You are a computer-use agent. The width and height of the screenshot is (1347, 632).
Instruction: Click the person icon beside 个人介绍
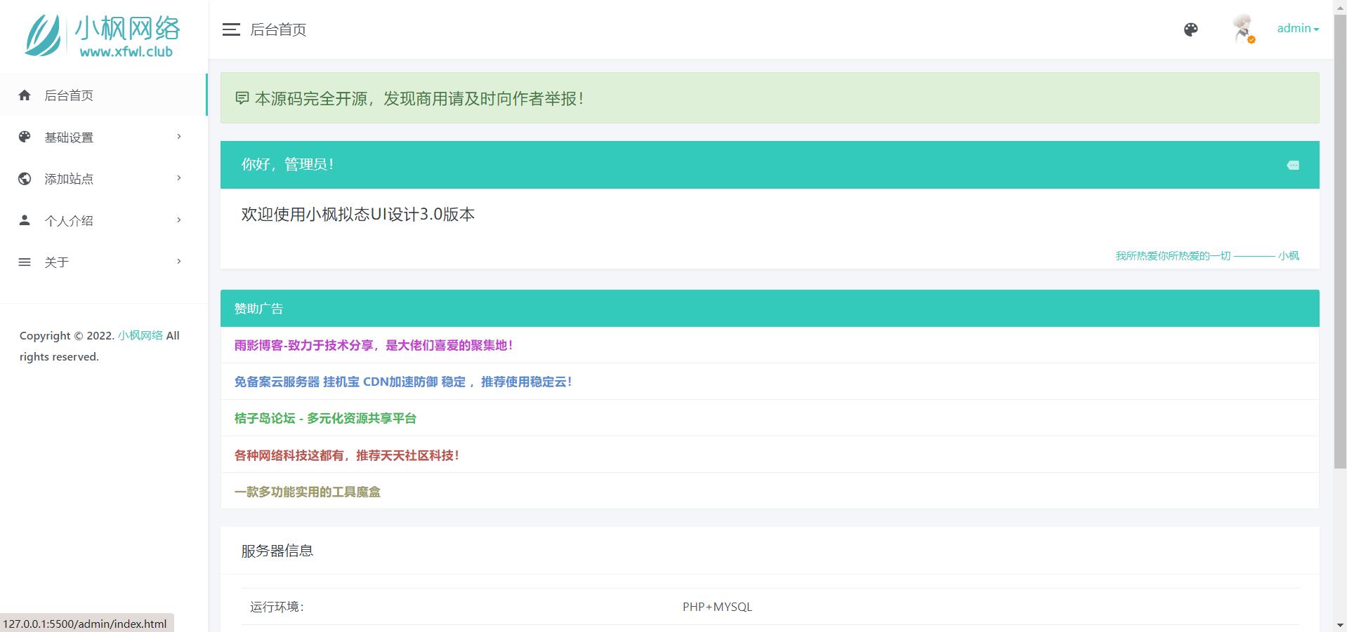(x=25, y=220)
